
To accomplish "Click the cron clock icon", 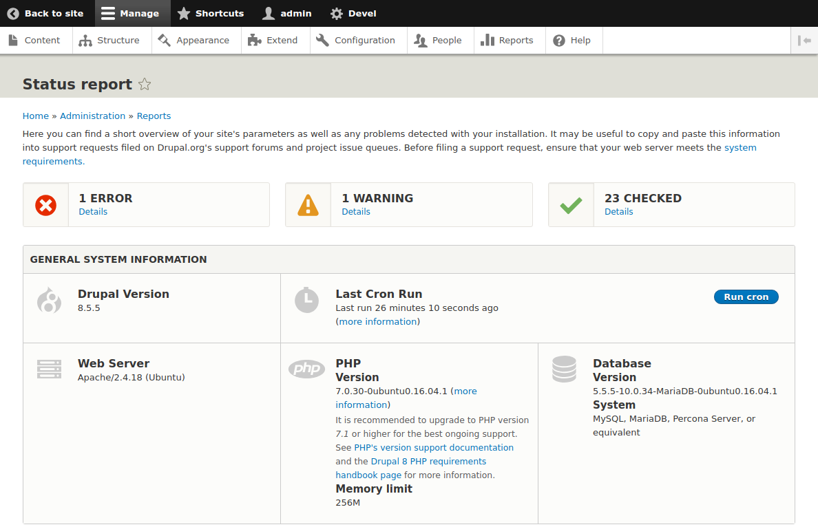I will (x=307, y=300).
